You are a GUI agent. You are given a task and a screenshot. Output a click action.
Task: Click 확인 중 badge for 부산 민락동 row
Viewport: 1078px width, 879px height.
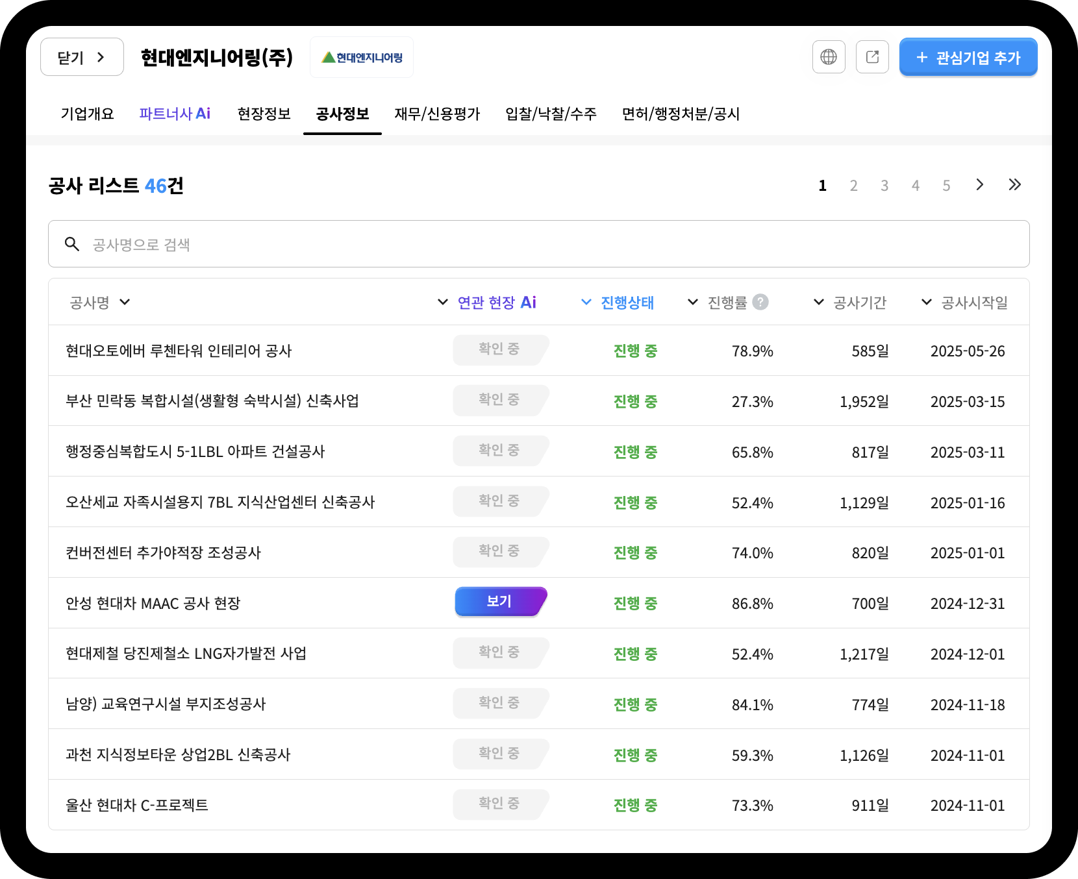[501, 400]
